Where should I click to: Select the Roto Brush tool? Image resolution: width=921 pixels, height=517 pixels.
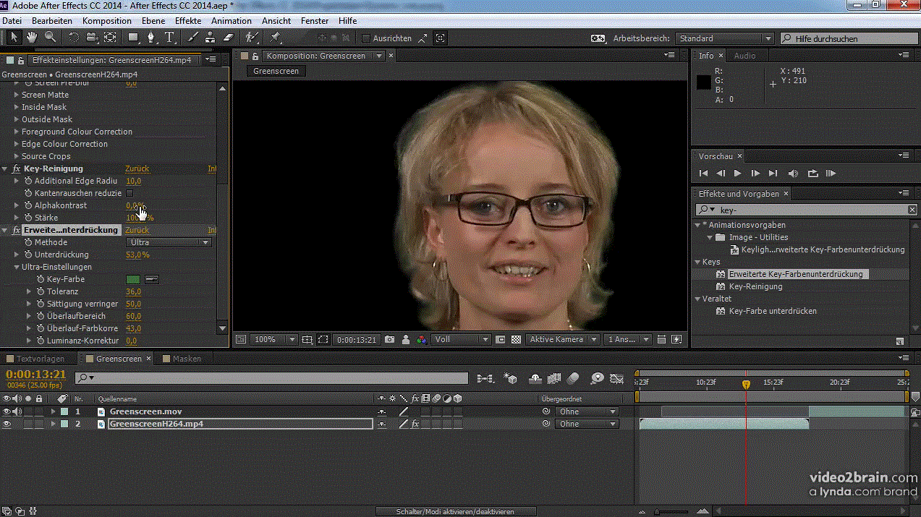pyautogui.click(x=251, y=38)
